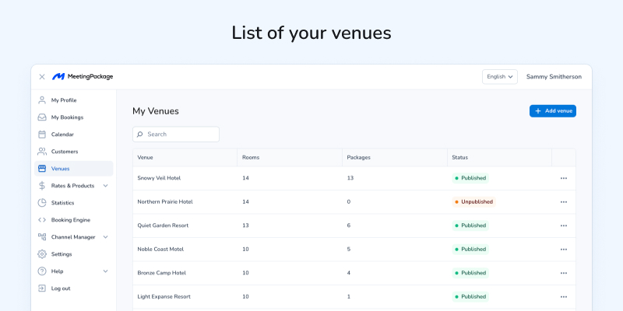
Task: Click into the venue Search field
Action: tap(176, 135)
